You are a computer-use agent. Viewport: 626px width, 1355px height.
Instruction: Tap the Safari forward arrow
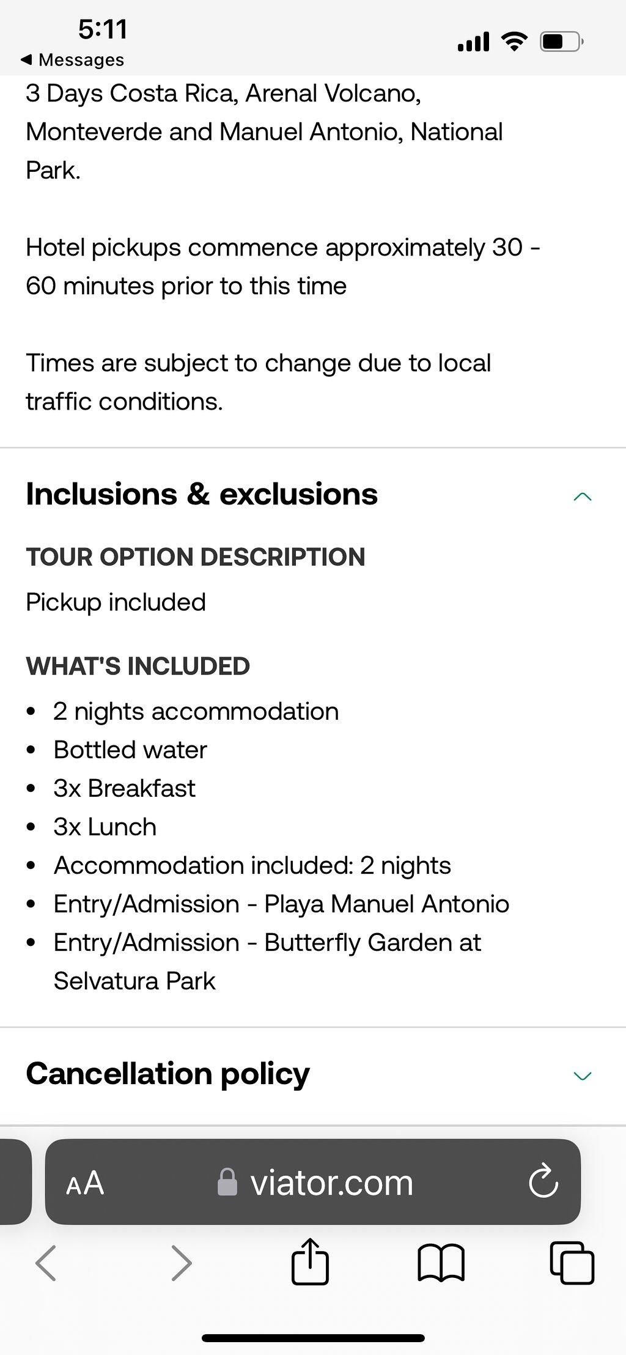[182, 1263]
